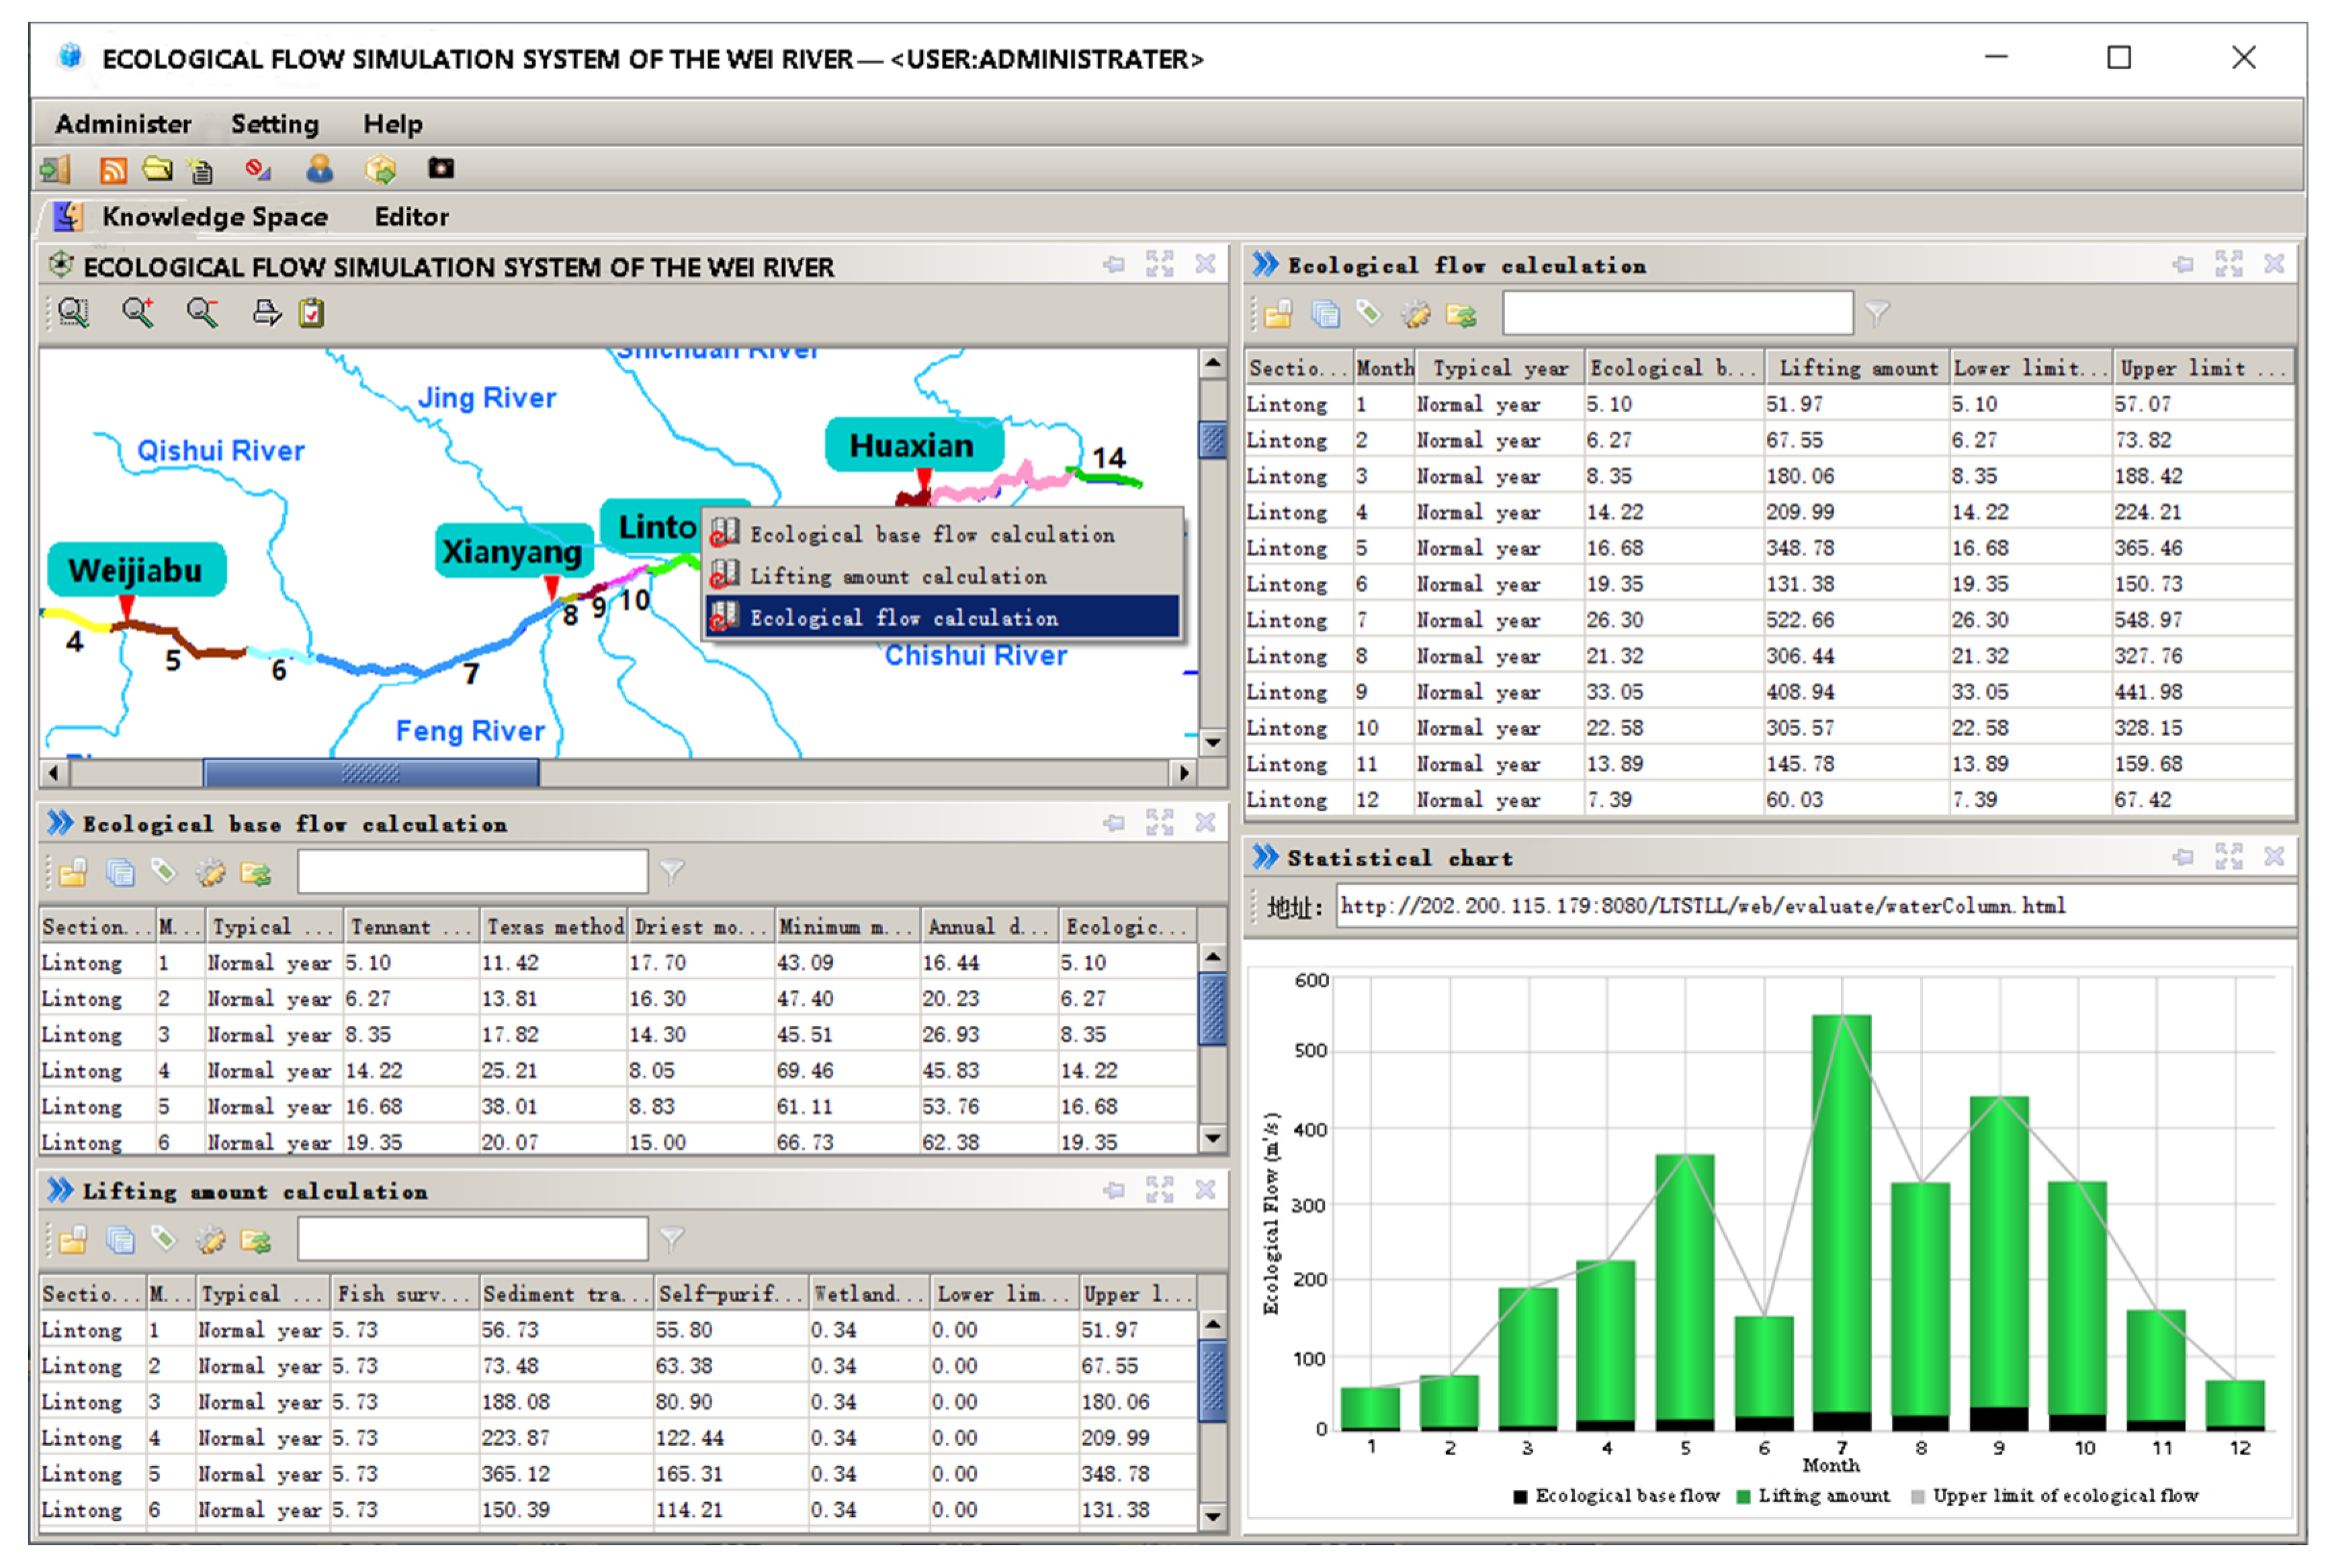The width and height of the screenshot is (2326, 1568).
Task: Click the Weijiabu station label on map
Action: [x=137, y=570]
